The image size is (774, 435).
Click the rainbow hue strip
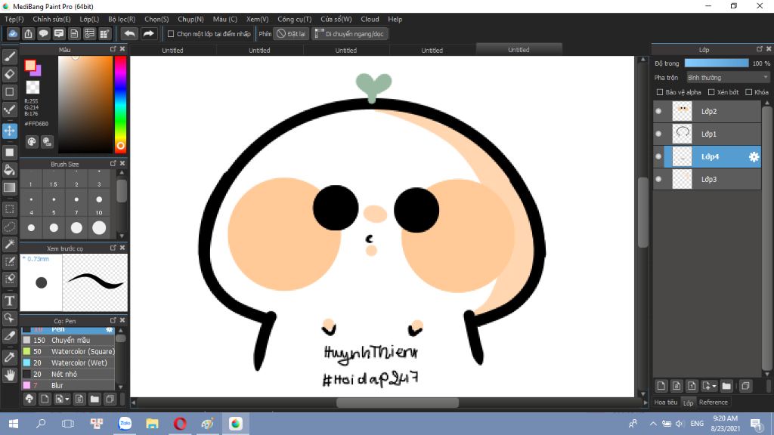tap(120, 104)
